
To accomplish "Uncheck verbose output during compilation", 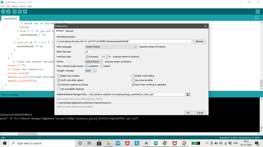I will click(x=86, y=66).
